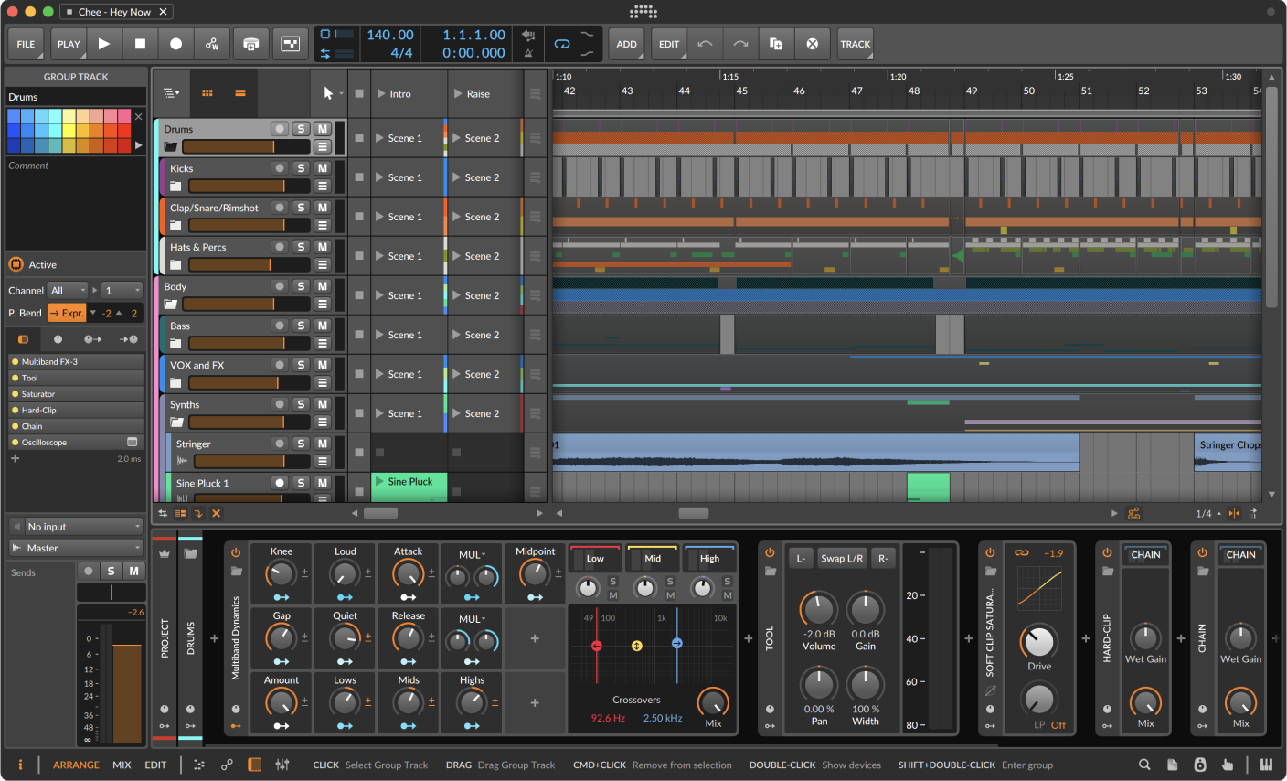Image resolution: width=1287 pixels, height=781 pixels.
Task: Mute the Clap/Snare/Rimshot track
Action: [x=323, y=208]
